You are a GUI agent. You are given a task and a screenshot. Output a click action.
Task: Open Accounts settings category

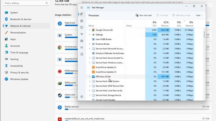(26, 46)
